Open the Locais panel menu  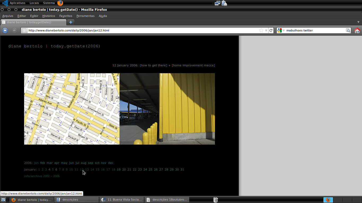click(x=34, y=3)
